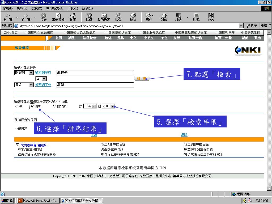Open Favorites (我的最愛) toolbar icon
This screenshot has height=204, width=272.
(x=104, y=17)
